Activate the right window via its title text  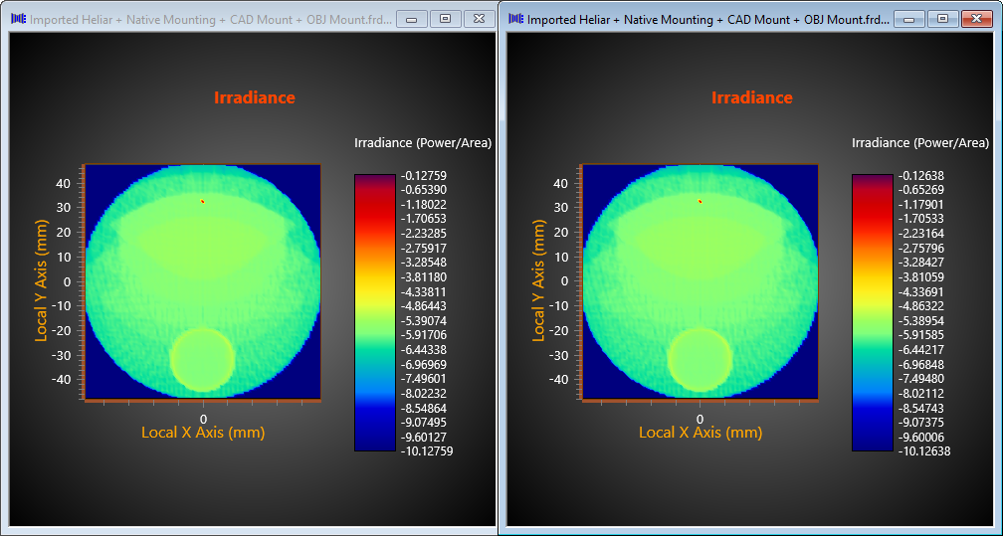tap(706, 20)
